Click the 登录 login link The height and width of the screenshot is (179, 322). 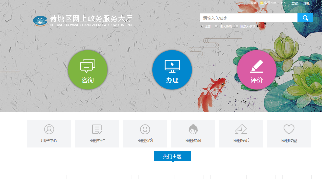click(x=295, y=3)
